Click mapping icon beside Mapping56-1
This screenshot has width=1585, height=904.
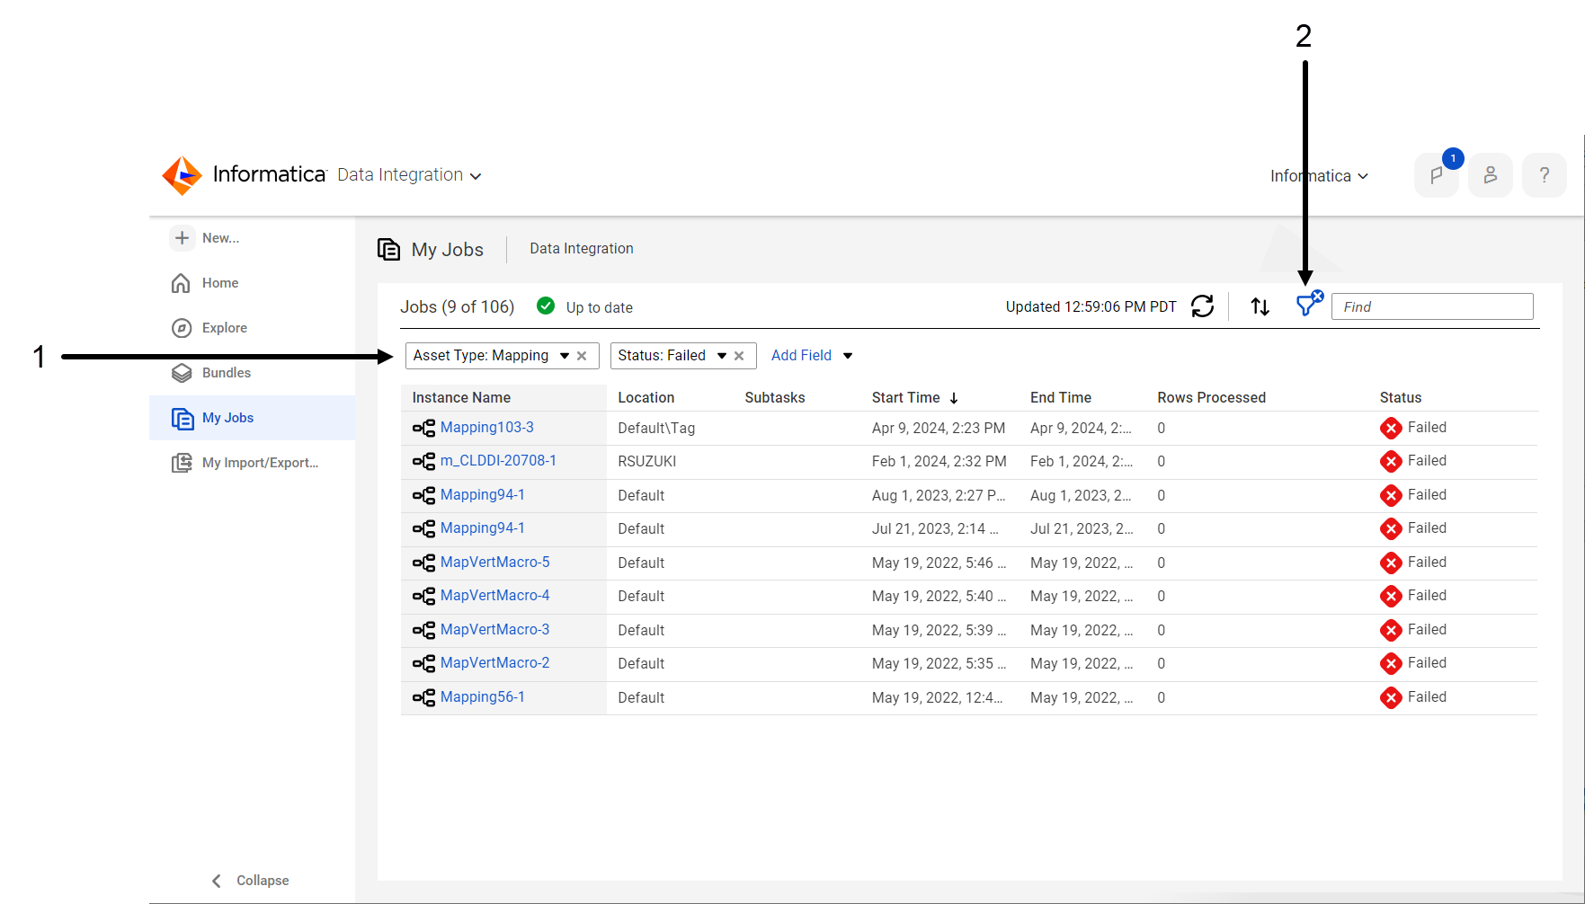point(423,698)
